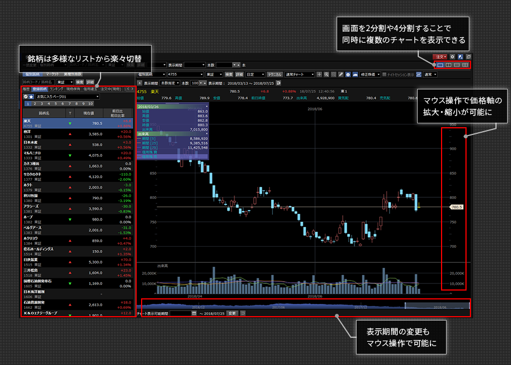Open settings gear icon near 注文 button

pos(452,57)
